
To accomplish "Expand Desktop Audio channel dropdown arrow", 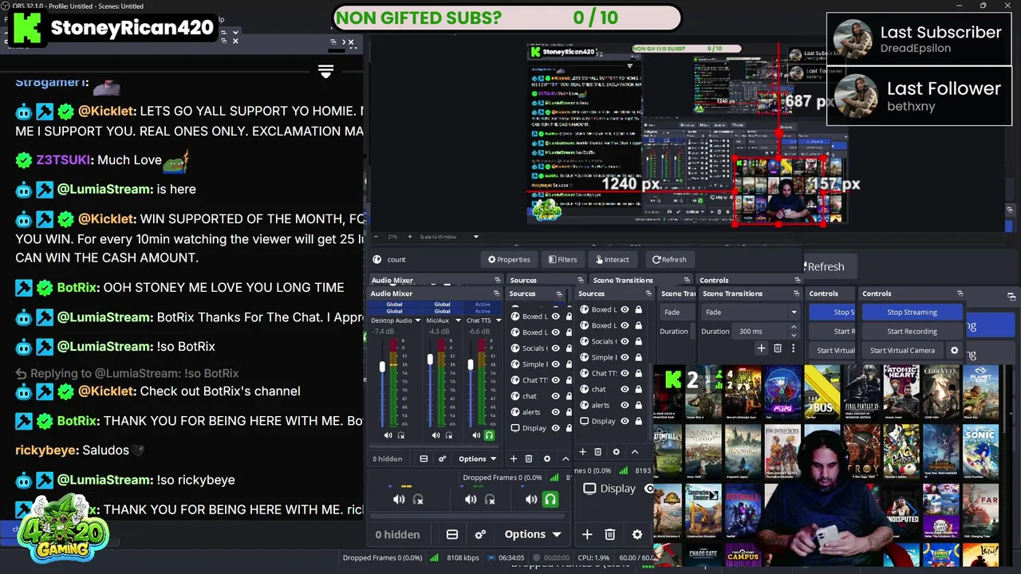I will point(417,320).
